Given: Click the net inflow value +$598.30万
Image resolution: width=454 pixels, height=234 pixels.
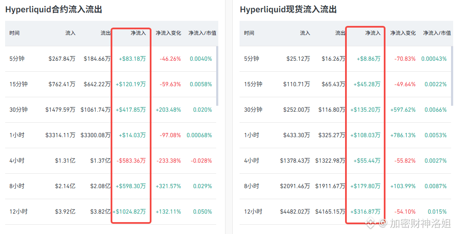Looking at the screenshot, I should (131, 186).
